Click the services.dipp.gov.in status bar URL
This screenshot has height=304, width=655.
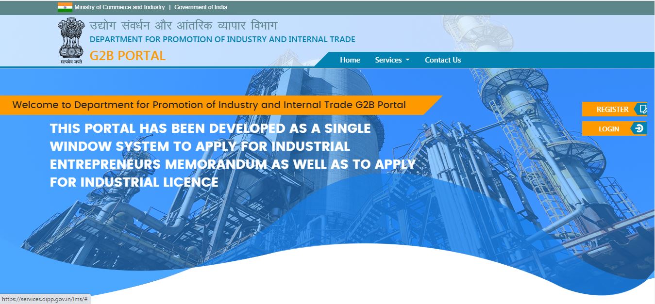coord(44,299)
